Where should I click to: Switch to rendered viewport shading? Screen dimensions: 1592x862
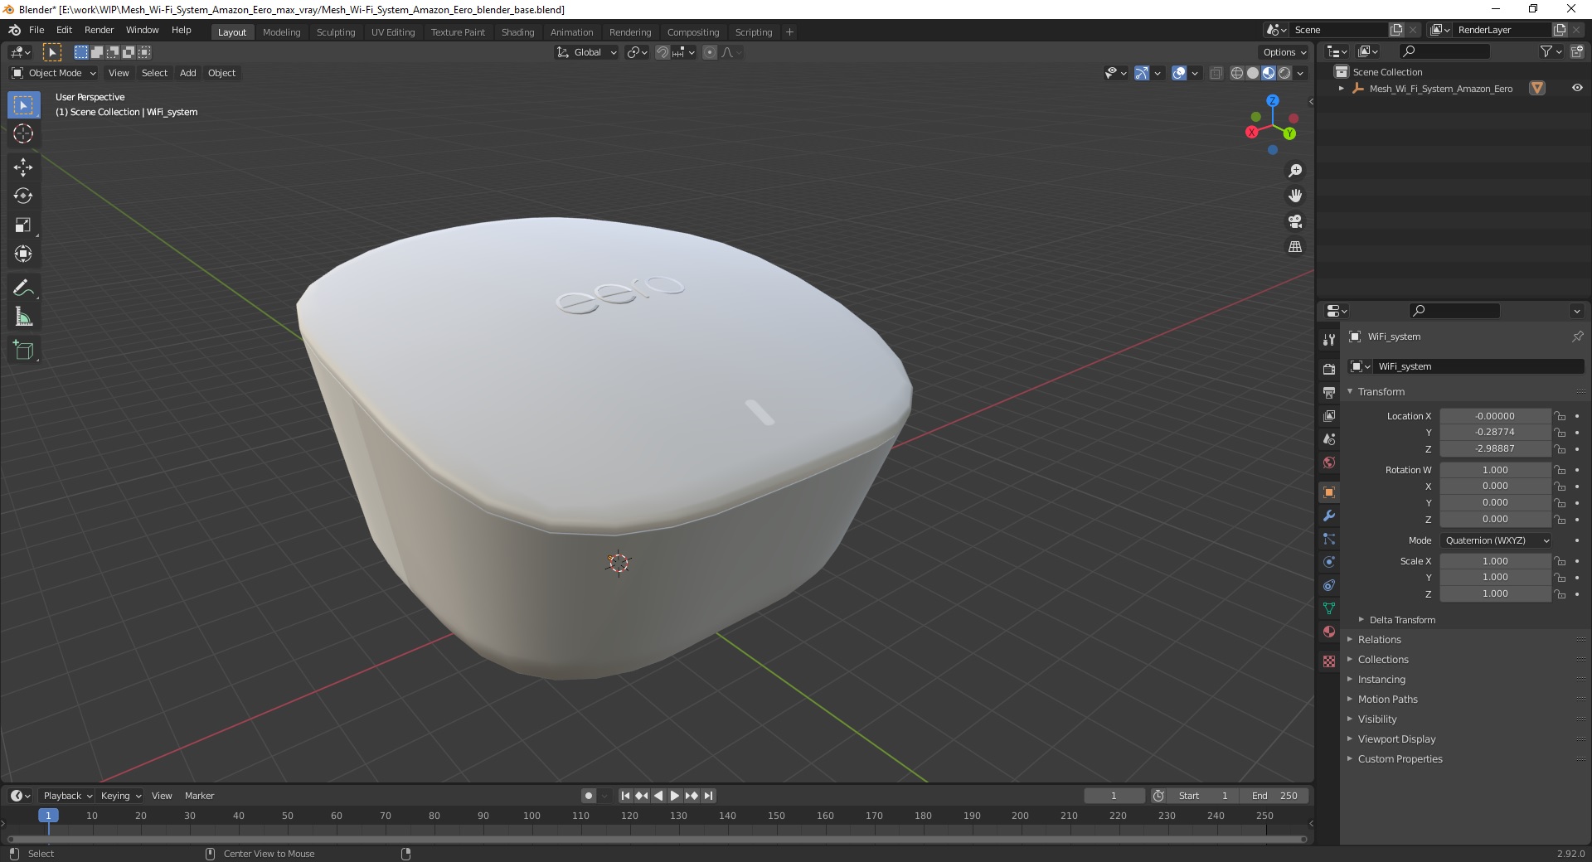click(x=1284, y=73)
